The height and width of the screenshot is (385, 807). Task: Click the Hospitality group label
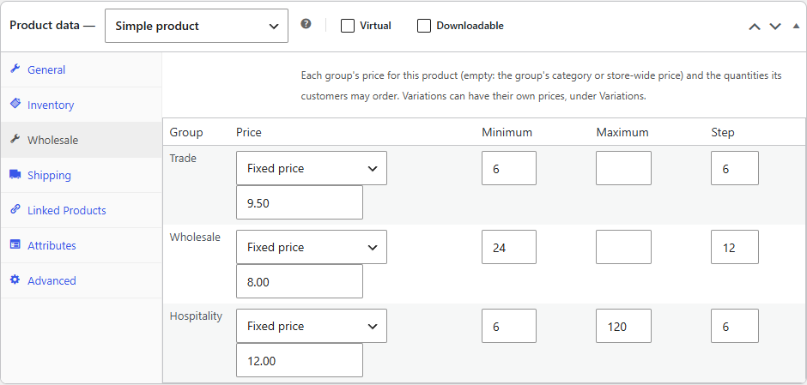pyautogui.click(x=196, y=316)
